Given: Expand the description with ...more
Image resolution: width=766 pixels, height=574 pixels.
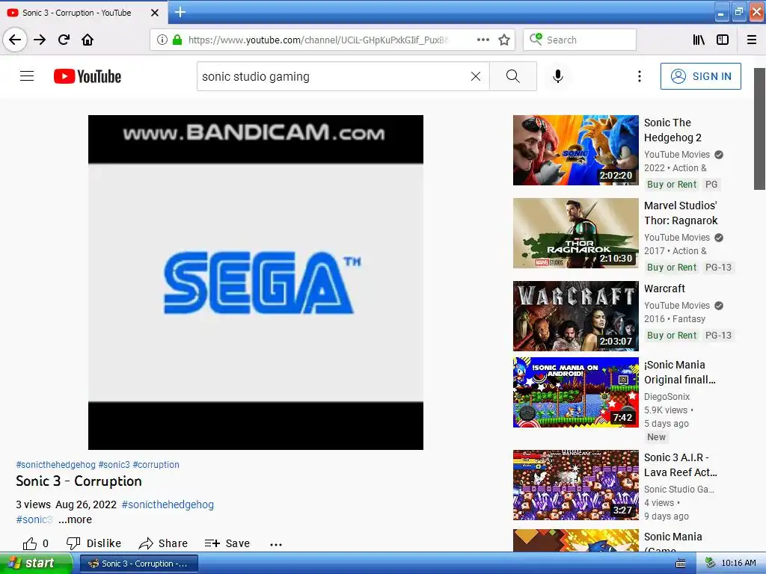Looking at the screenshot, I should pyautogui.click(x=75, y=519).
